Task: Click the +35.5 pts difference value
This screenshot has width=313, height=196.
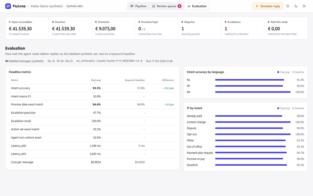Action: coord(169,88)
